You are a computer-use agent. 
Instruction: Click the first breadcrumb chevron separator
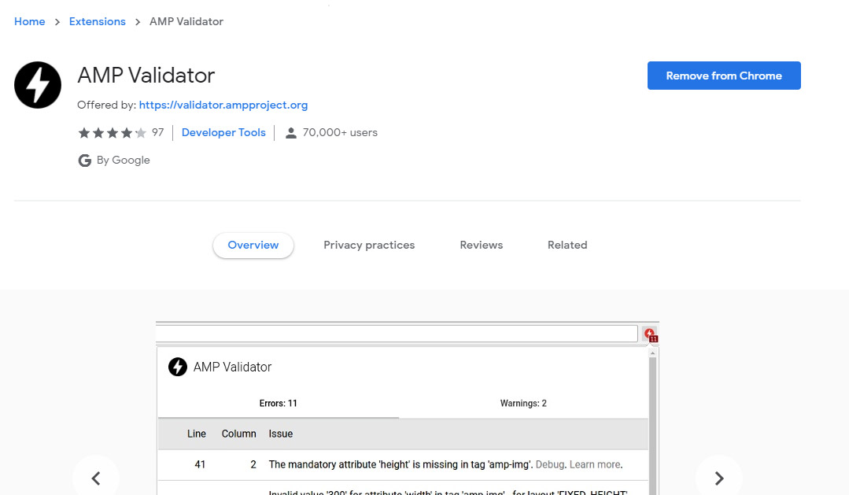57,22
